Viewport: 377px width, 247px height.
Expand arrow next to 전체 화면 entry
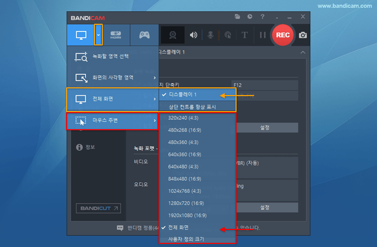pos(154,99)
